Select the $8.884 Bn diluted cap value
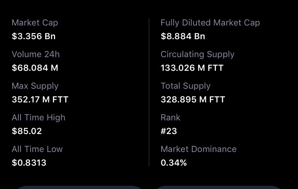 (183, 36)
